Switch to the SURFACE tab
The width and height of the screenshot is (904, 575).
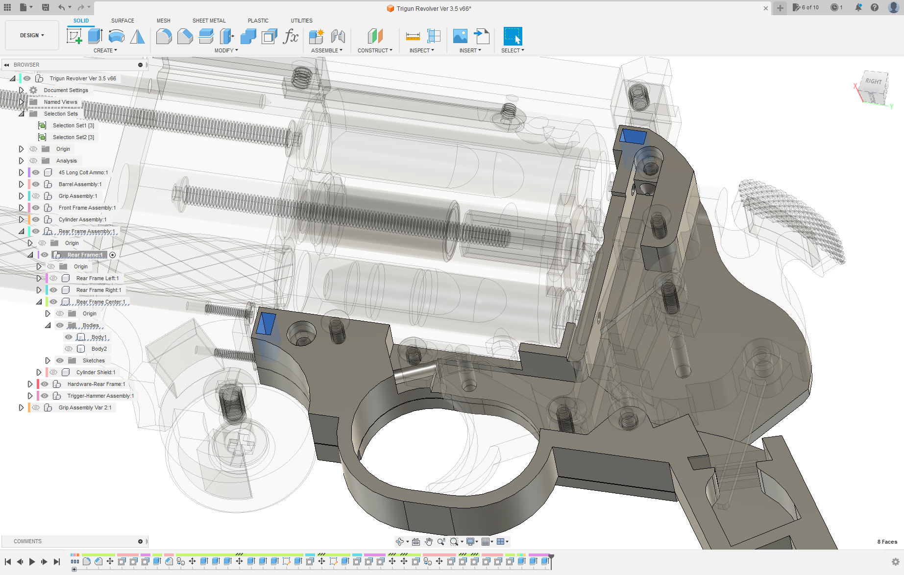click(x=122, y=21)
